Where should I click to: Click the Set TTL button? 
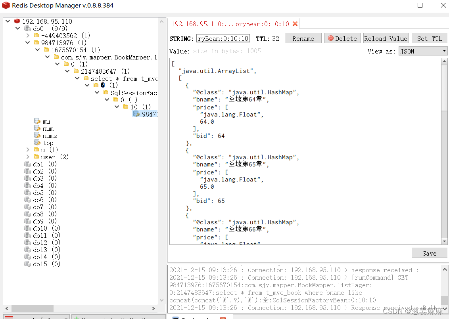coord(430,38)
